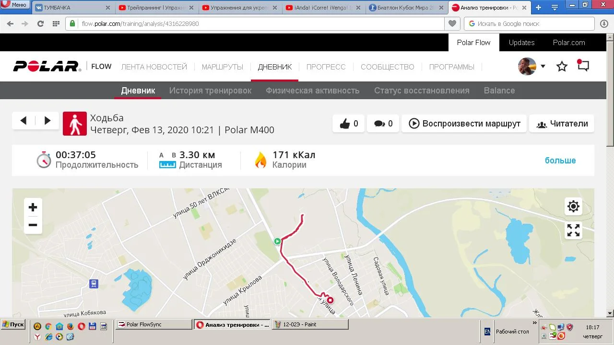
Task: Expand the map to fullscreen
Action: 573,230
